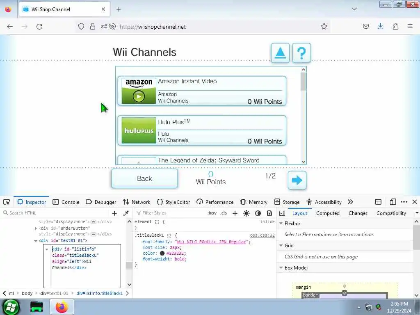This screenshot has width=420, height=315.
Task: Bookmark this page star icon
Action: click(x=324, y=26)
